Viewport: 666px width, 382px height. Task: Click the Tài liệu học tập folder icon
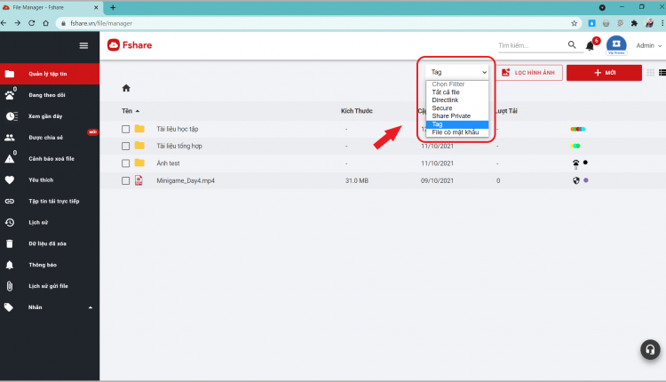(139, 128)
